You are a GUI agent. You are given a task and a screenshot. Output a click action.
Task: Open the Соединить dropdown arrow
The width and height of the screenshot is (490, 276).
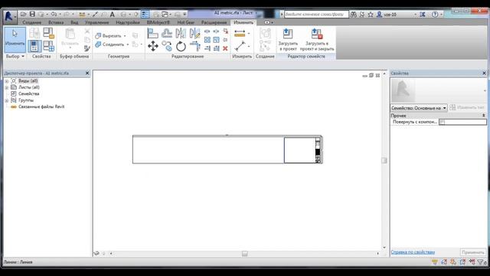[x=128, y=44]
